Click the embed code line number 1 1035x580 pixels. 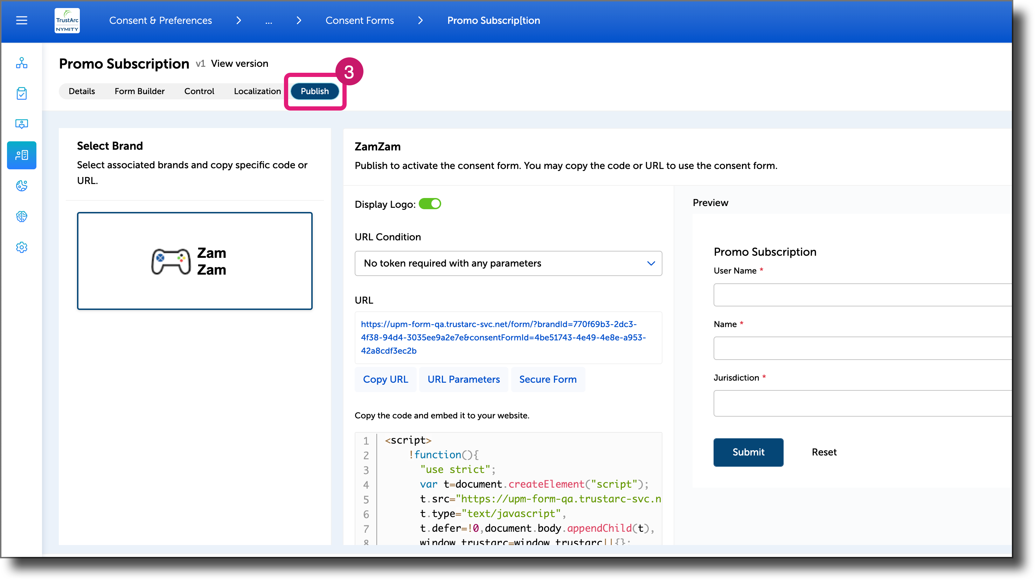[x=366, y=441]
